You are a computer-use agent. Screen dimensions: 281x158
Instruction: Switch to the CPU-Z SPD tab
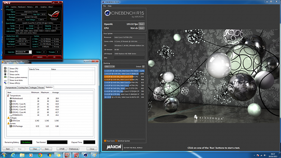[x=36, y=7]
